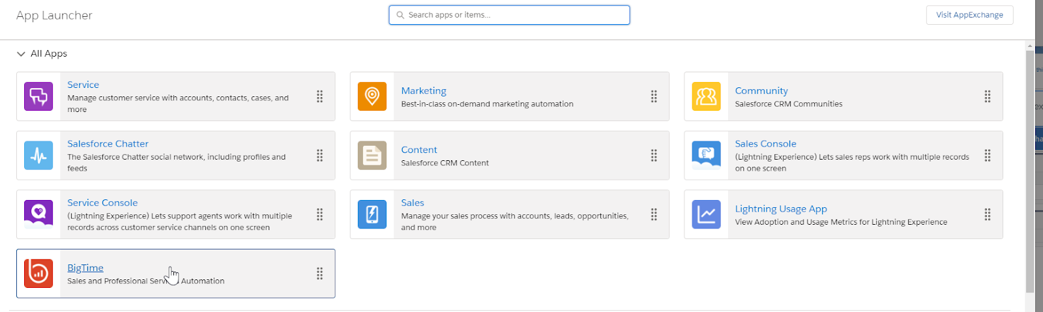Click 'The Salesforce Chatter social network' description
The height and width of the screenshot is (312, 1043).
coord(176,162)
